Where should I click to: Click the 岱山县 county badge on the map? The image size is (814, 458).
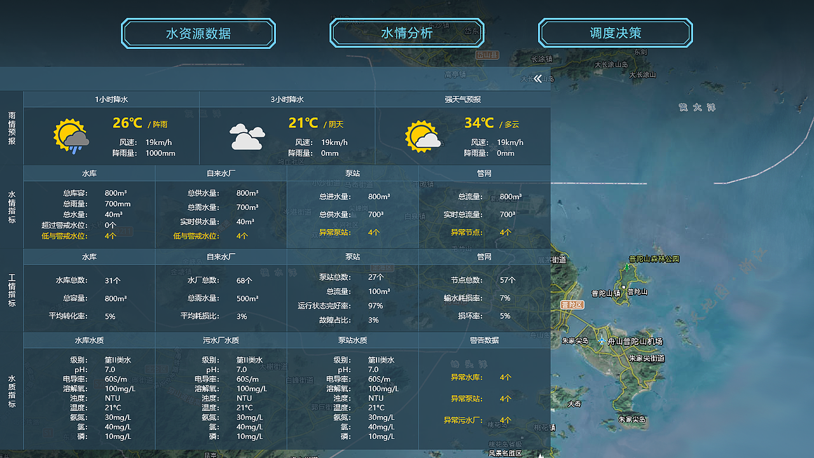coord(488,55)
